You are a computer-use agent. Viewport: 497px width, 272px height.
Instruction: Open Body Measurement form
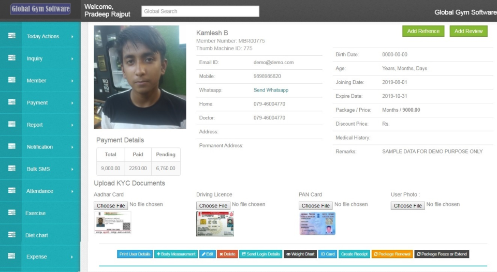(x=176, y=254)
